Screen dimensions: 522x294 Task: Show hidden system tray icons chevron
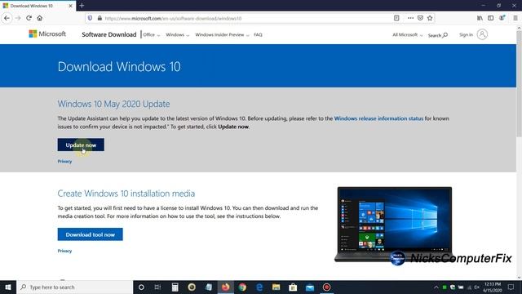pyautogui.click(x=436, y=287)
